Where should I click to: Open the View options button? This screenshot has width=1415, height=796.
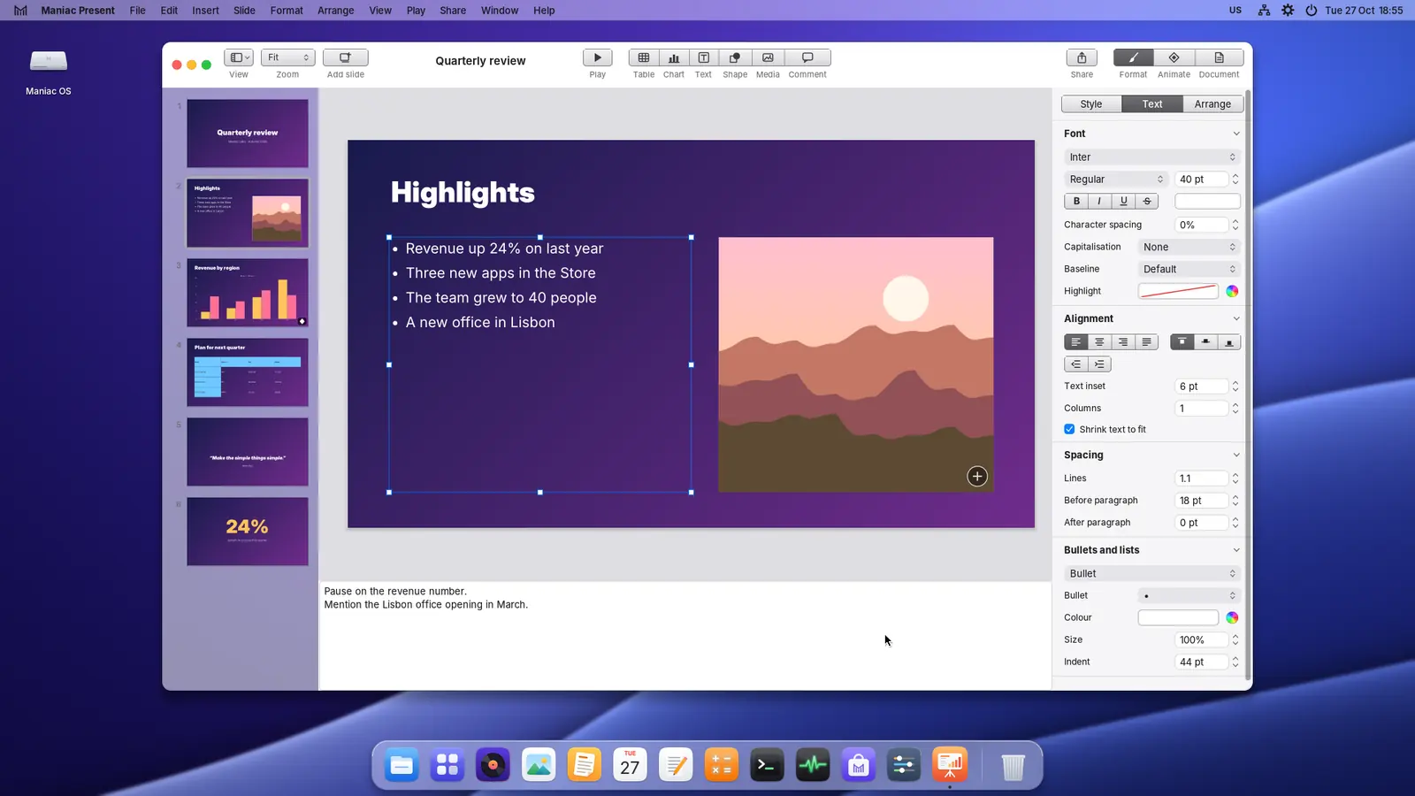tap(239, 57)
